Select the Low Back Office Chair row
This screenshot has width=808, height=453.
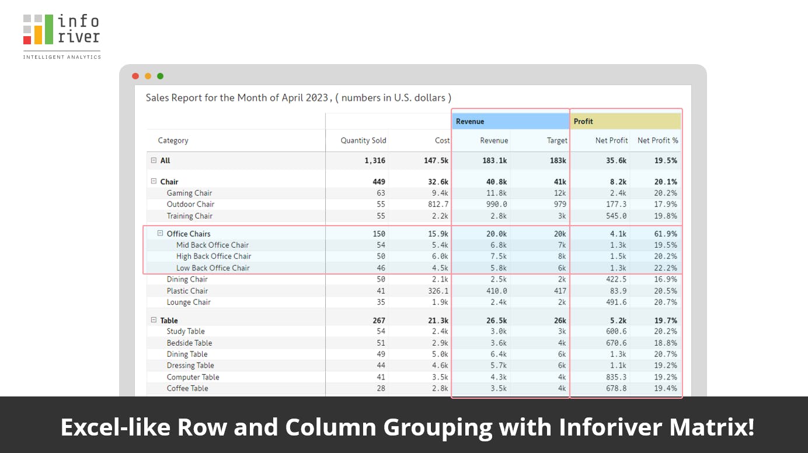(413, 268)
